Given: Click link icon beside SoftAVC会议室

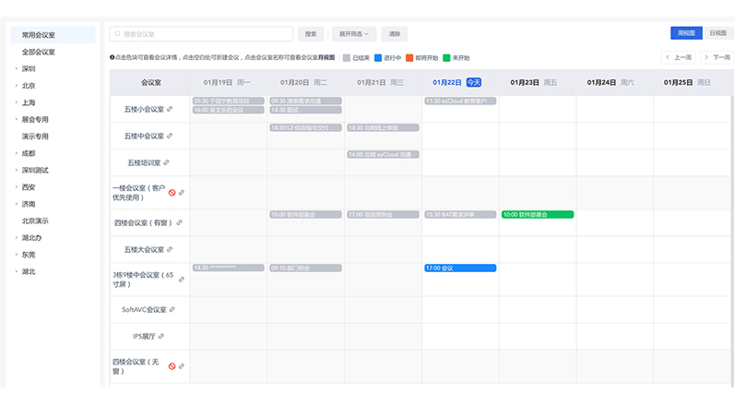Looking at the screenshot, I should click(172, 309).
